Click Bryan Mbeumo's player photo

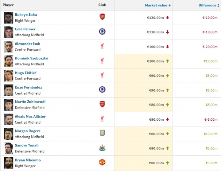pyautogui.click(x=9, y=163)
